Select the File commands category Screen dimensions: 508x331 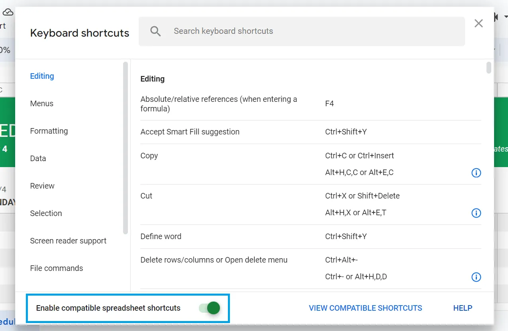click(x=57, y=268)
